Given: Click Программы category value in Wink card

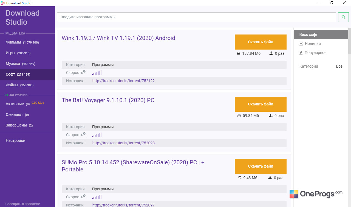Looking at the screenshot, I should [103, 65].
